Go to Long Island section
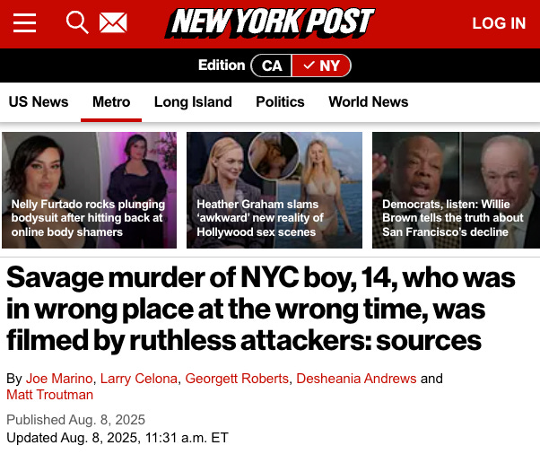This screenshot has height=454, width=540. 193,102
